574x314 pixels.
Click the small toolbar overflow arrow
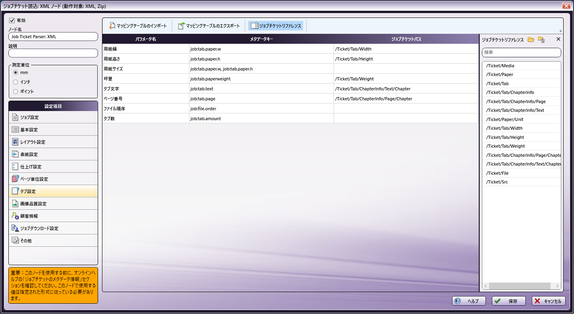coord(560,31)
